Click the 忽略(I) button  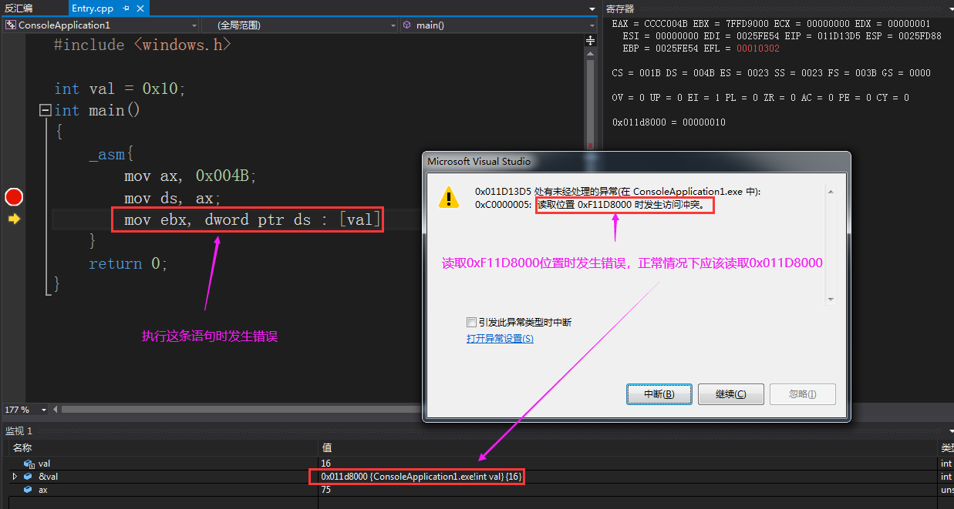[x=802, y=394]
